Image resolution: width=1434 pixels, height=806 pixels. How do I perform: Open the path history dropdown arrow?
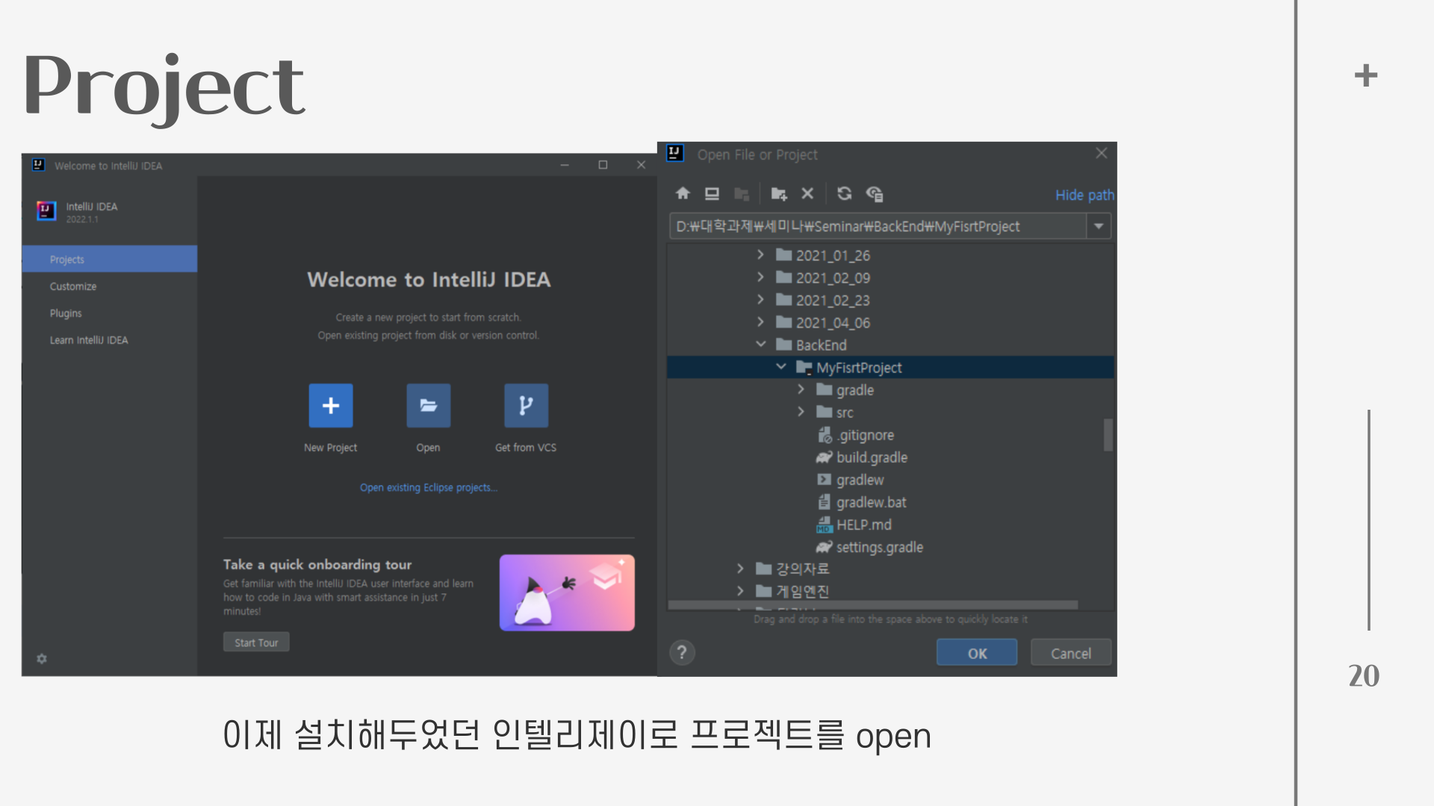[x=1099, y=226]
